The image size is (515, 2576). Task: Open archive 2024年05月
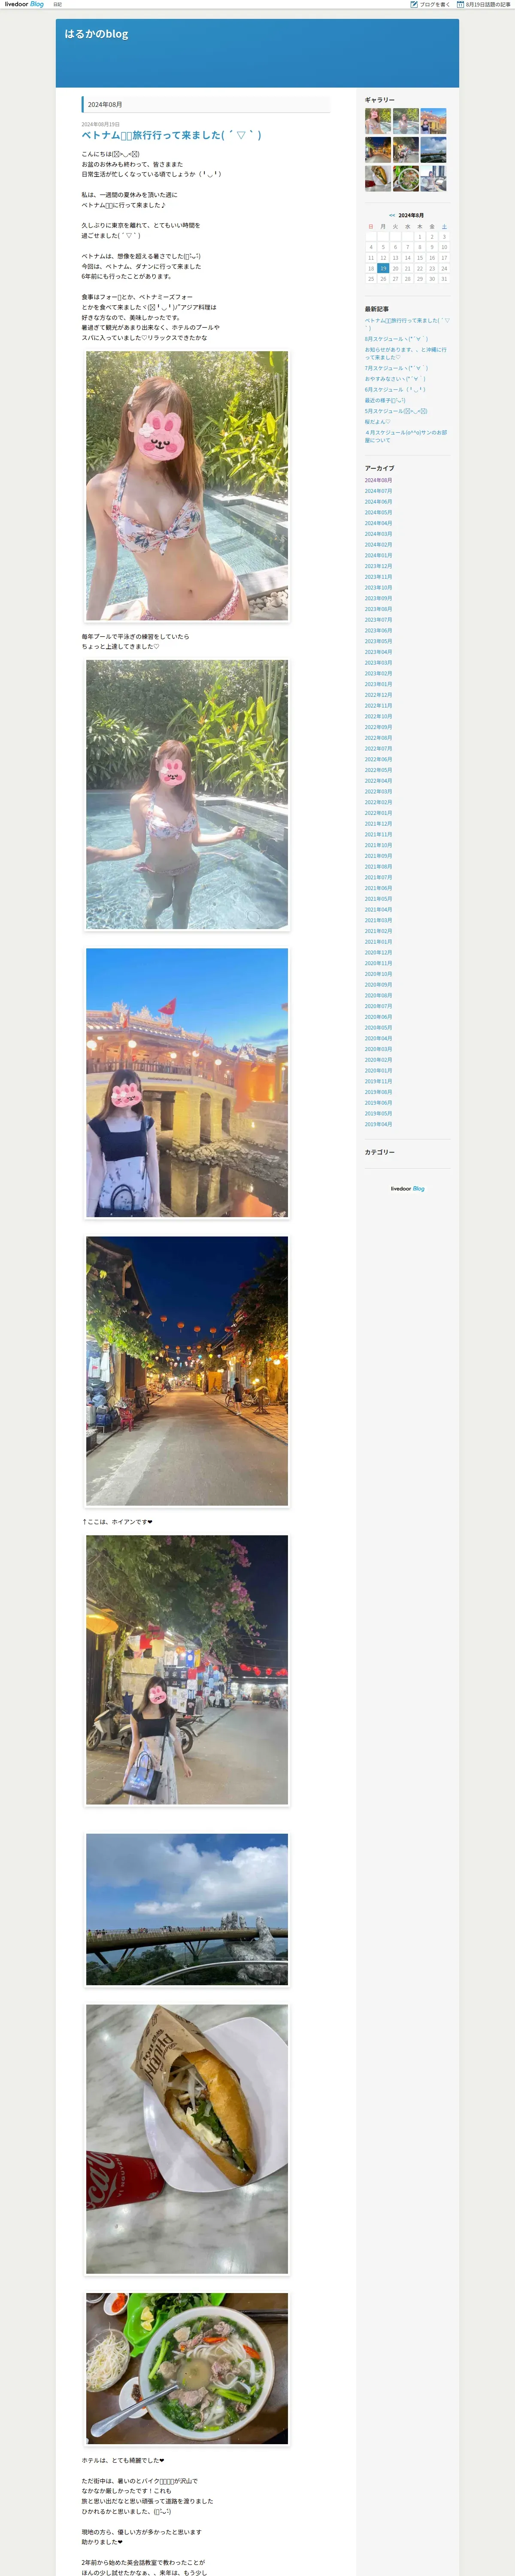coord(378,513)
